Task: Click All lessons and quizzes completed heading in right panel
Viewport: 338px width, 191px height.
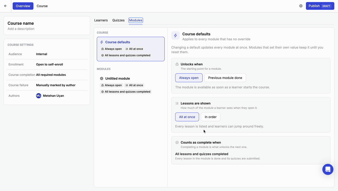Action: coord(202,154)
